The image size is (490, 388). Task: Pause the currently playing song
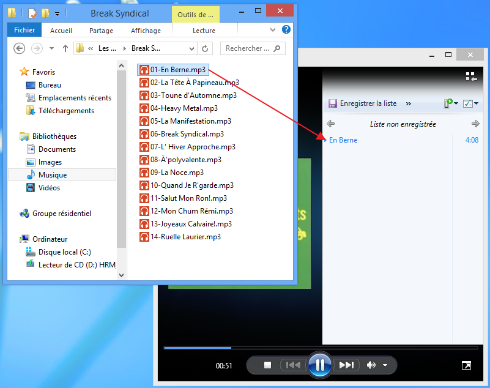pyautogui.click(x=320, y=365)
